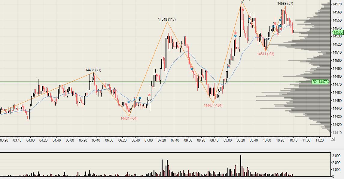This screenshot has width=344, height=179.
Task: Click the 06:40 time axis label
Action: pos(135,140)
